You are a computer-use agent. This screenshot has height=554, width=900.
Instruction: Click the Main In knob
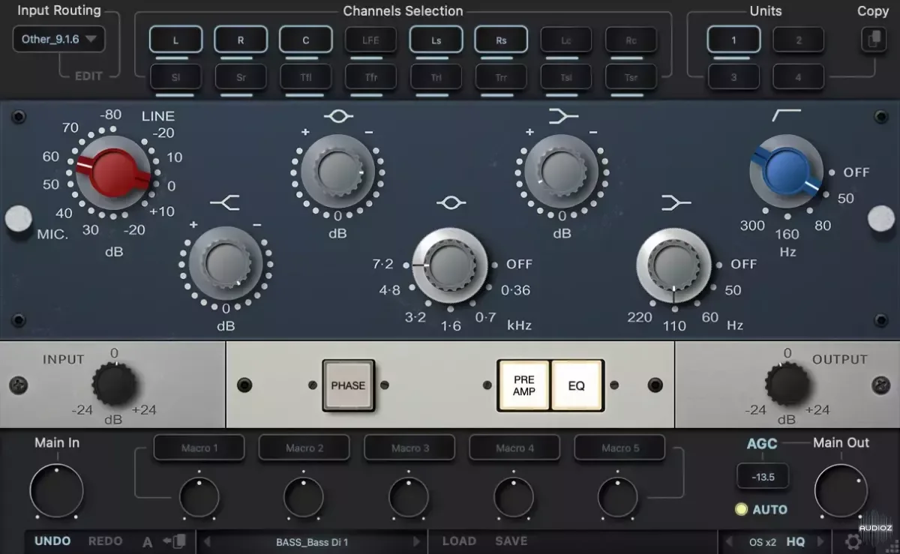[x=57, y=491]
